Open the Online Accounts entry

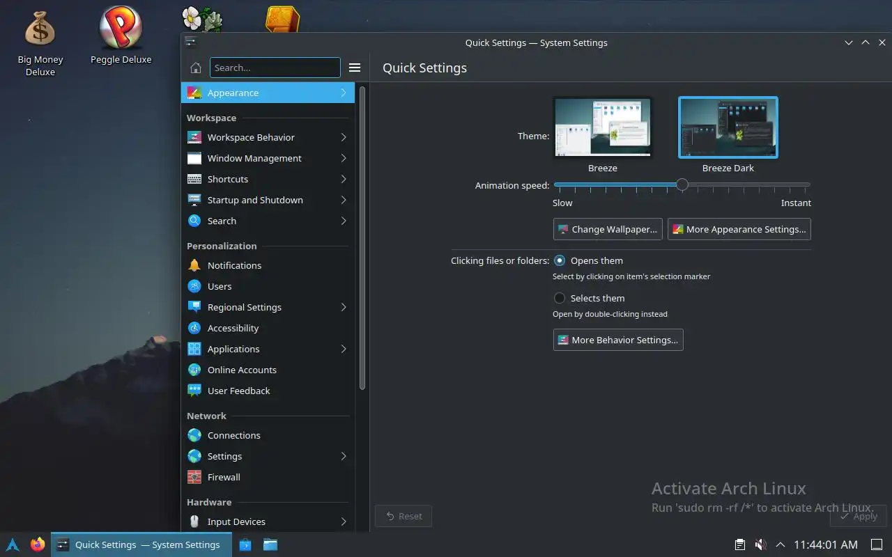click(x=268, y=370)
